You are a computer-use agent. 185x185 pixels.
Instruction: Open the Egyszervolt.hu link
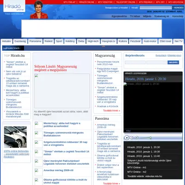tap(119, 16)
